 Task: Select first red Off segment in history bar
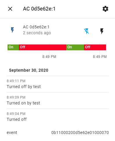42,47
